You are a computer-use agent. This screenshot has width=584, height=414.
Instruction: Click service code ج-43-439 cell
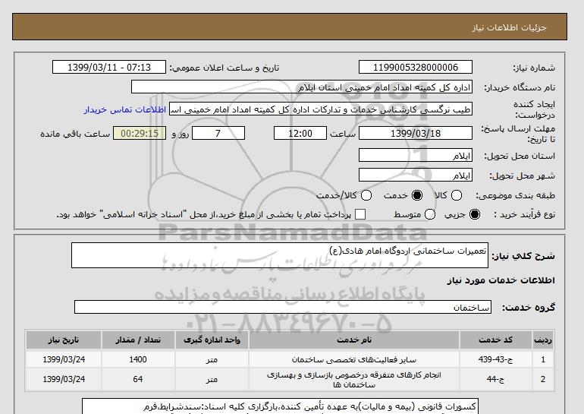495,359
